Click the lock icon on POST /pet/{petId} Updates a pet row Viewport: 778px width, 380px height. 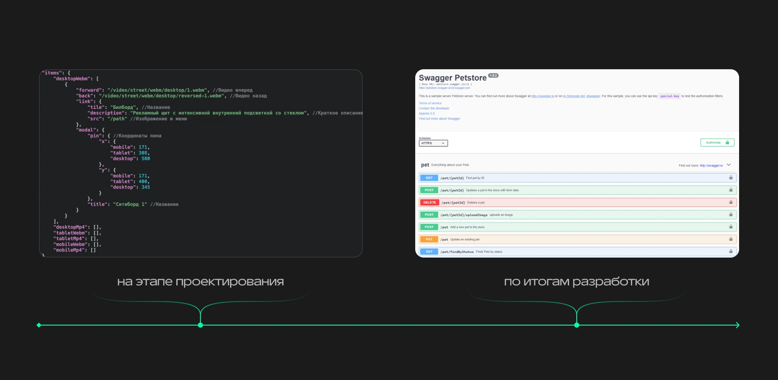[x=731, y=190]
